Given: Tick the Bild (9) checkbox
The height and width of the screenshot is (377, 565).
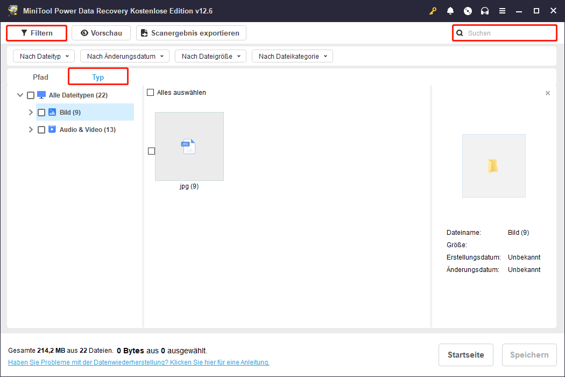Looking at the screenshot, I should pos(41,113).
